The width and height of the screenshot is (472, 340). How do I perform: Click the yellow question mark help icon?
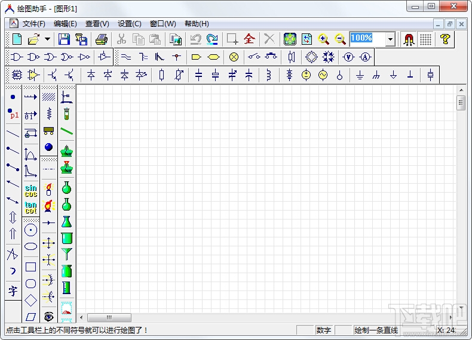[445, 39]
